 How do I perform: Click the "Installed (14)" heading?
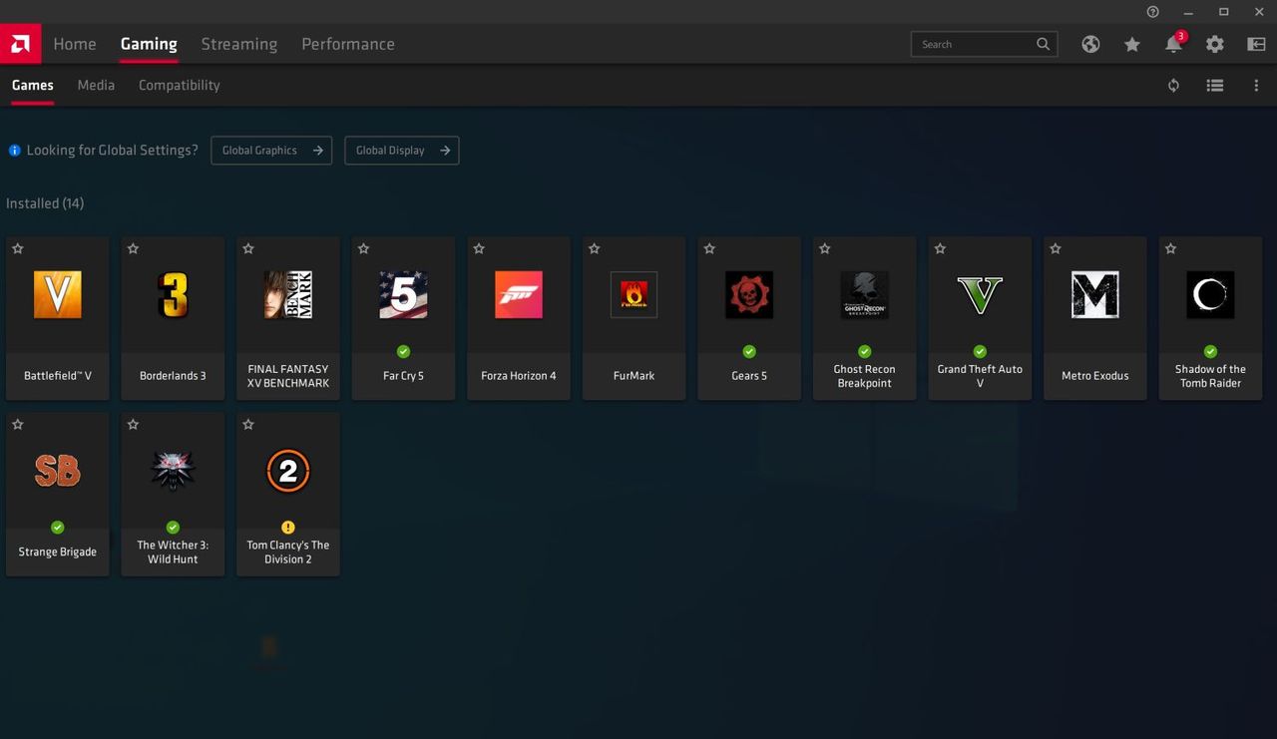45,203
